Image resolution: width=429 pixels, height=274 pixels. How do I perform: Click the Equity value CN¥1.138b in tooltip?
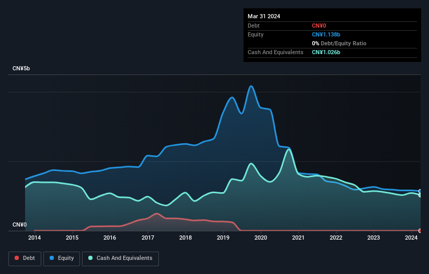coord(326,34)
